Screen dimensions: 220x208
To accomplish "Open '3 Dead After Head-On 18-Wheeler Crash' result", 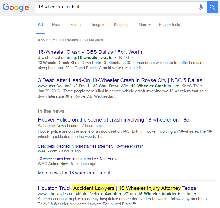I will (x=123, y=80).
